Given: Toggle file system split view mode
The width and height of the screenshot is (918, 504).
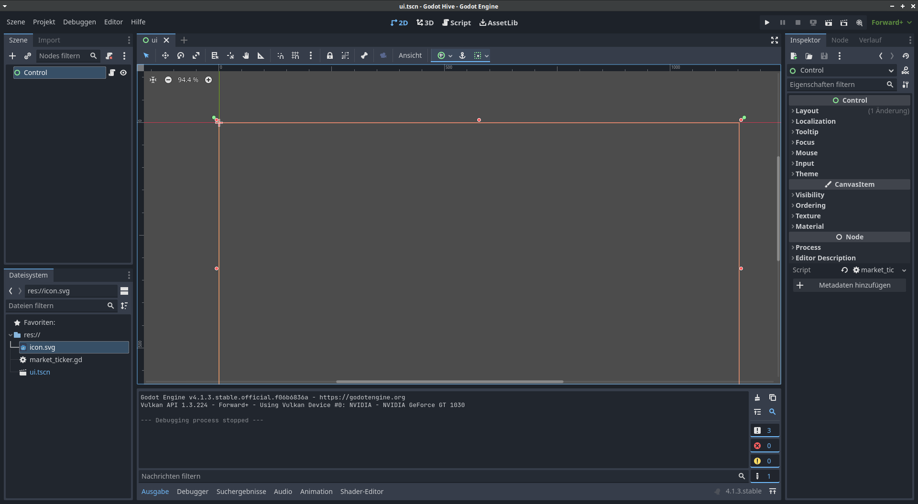Looking at the screenshot, I should pos(124,291).
